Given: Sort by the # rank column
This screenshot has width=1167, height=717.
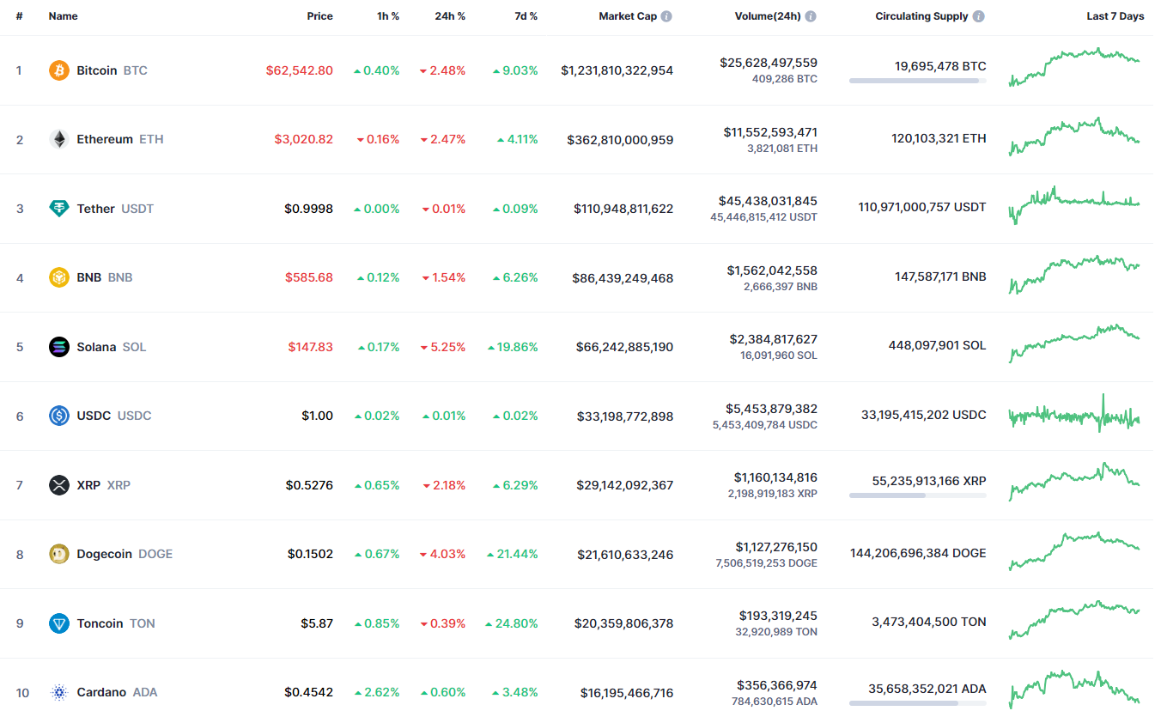Looking at the screenshot, I should (x=19, y=16).
